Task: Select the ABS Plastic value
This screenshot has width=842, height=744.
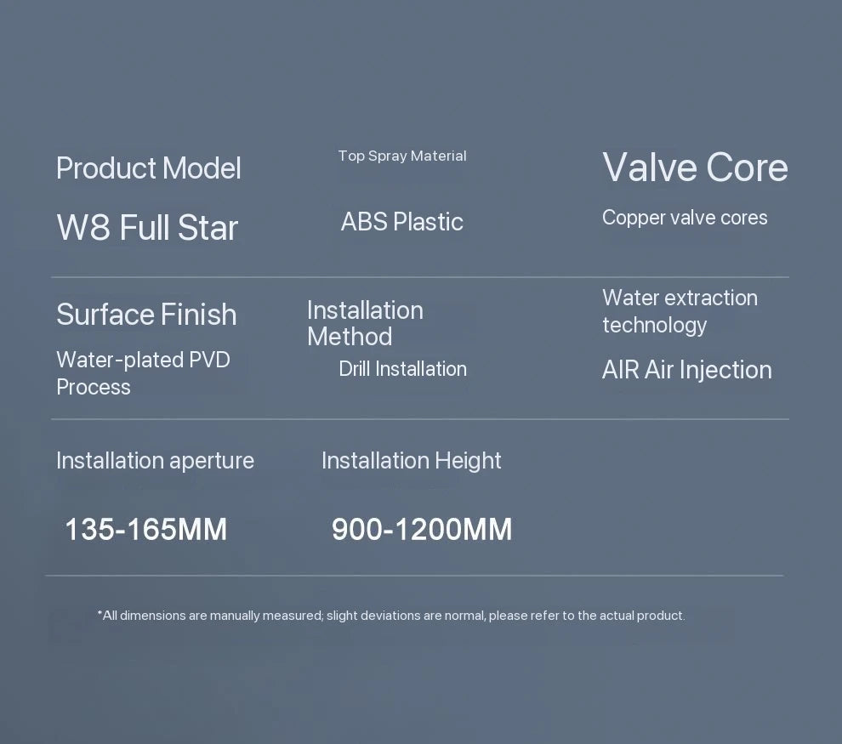Action: pos(401,222)
